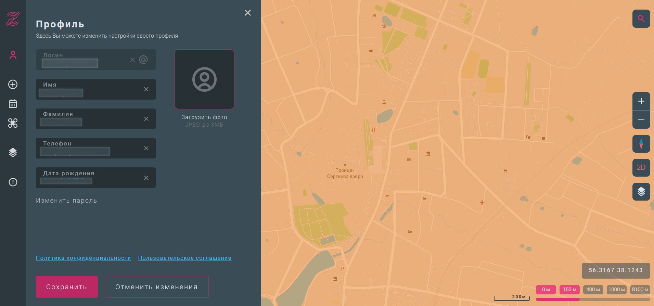Select the 1000 м altitude level
This screenshot has width=654, height=306.
coord(616,290)
